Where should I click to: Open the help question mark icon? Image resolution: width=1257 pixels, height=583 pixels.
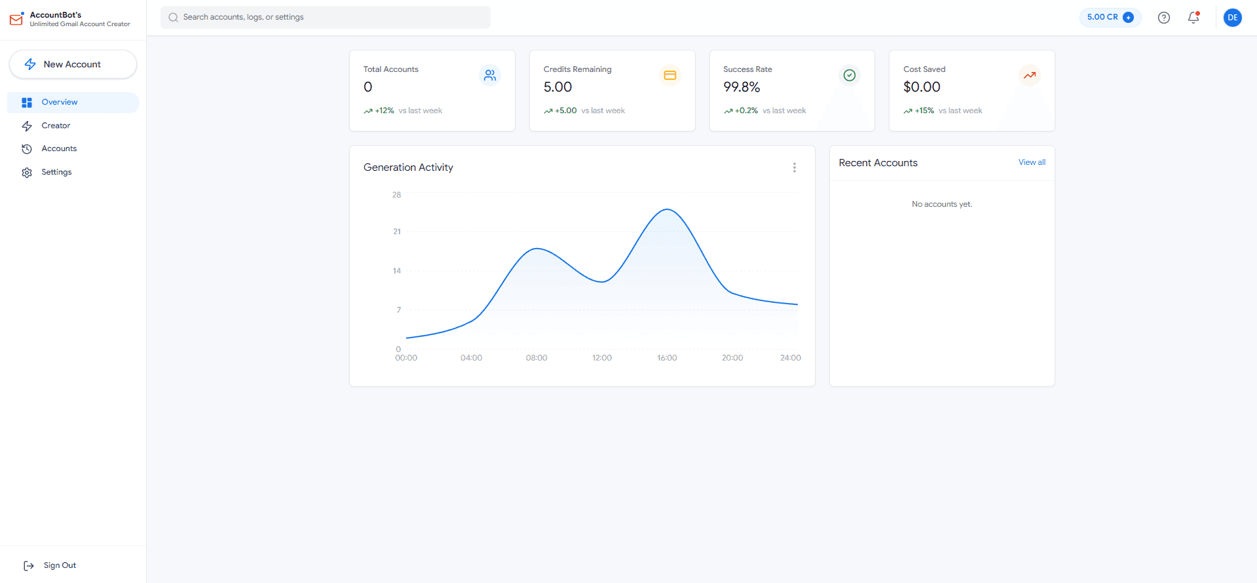click(x=1163, y=18)
